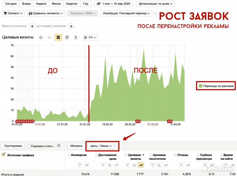The image size is (237, 176).
Task: Toggle the Переходы по рекламе legend checkbox
Action: 200,86
